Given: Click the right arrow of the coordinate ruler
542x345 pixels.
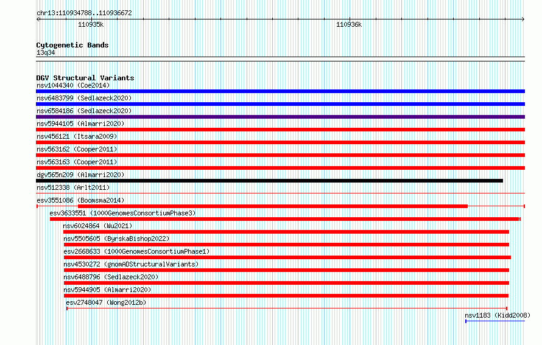Looking at the screenshot, I should click(x=523, y=19).
